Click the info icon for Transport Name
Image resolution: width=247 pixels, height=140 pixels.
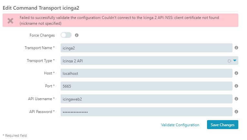(x=236, y=48)
